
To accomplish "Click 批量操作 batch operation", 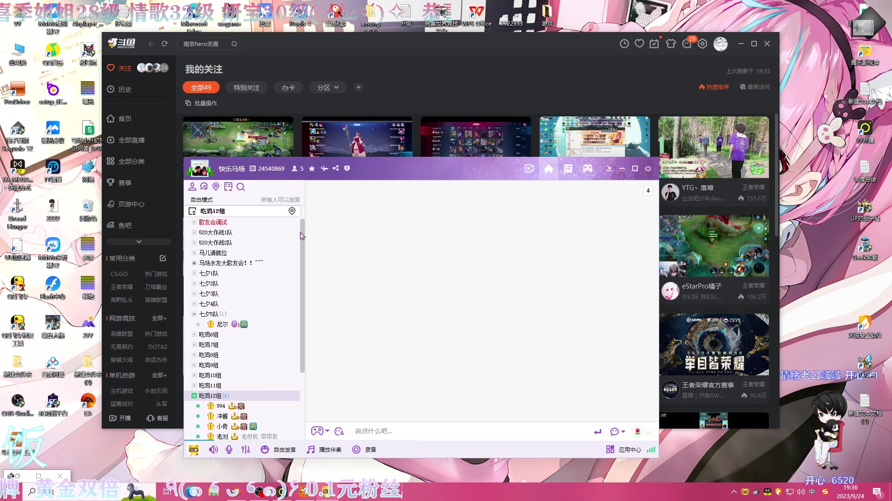I will pos(201,103).
